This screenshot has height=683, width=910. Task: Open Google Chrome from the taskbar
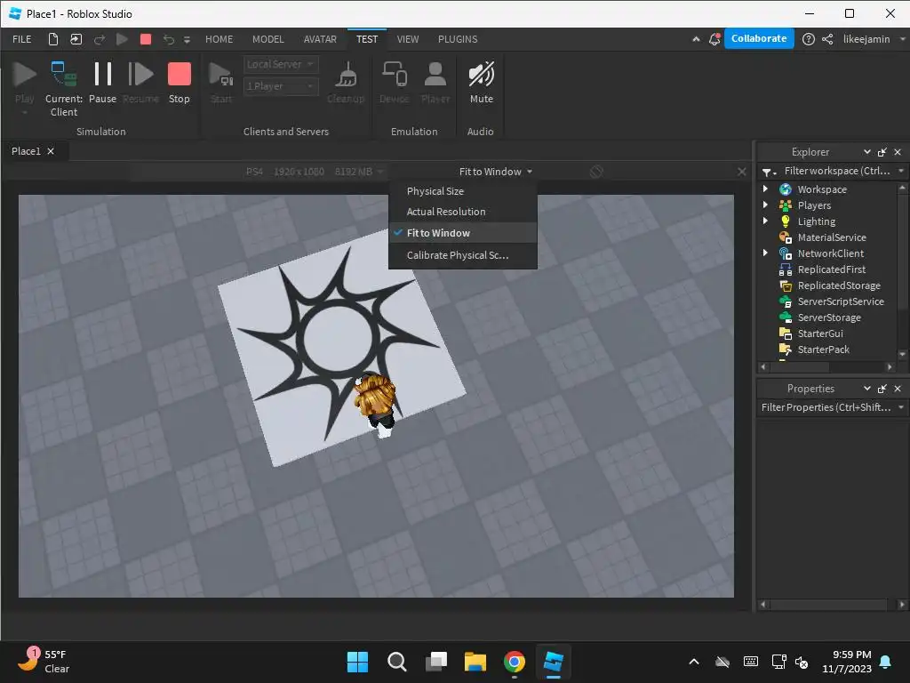tap(515, 662)
